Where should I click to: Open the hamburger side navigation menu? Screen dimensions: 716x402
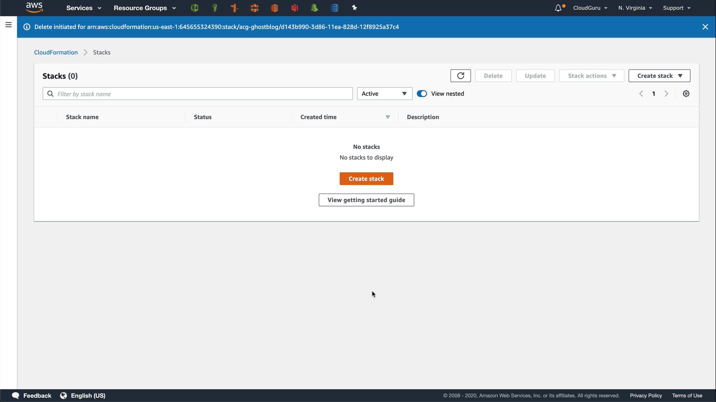9,25
